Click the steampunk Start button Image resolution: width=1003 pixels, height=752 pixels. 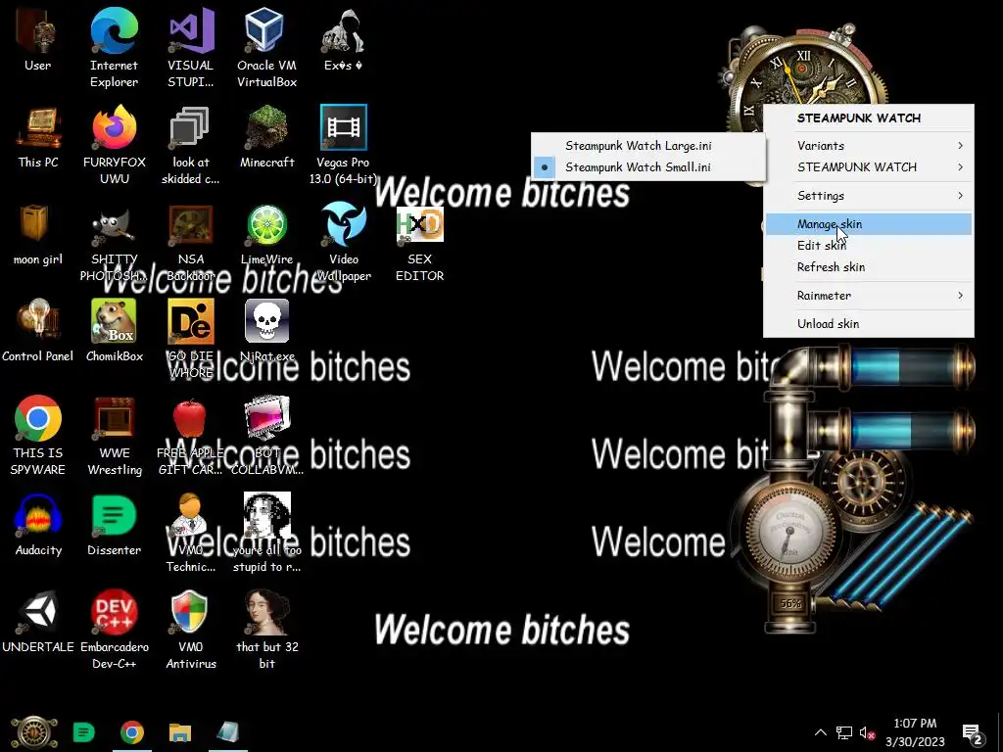(33, 732)
